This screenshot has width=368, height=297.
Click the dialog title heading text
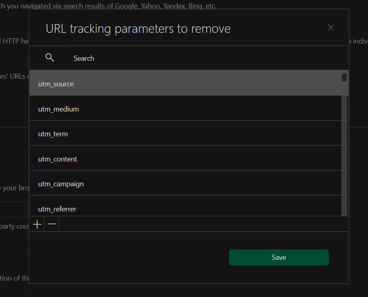point(138,29)
